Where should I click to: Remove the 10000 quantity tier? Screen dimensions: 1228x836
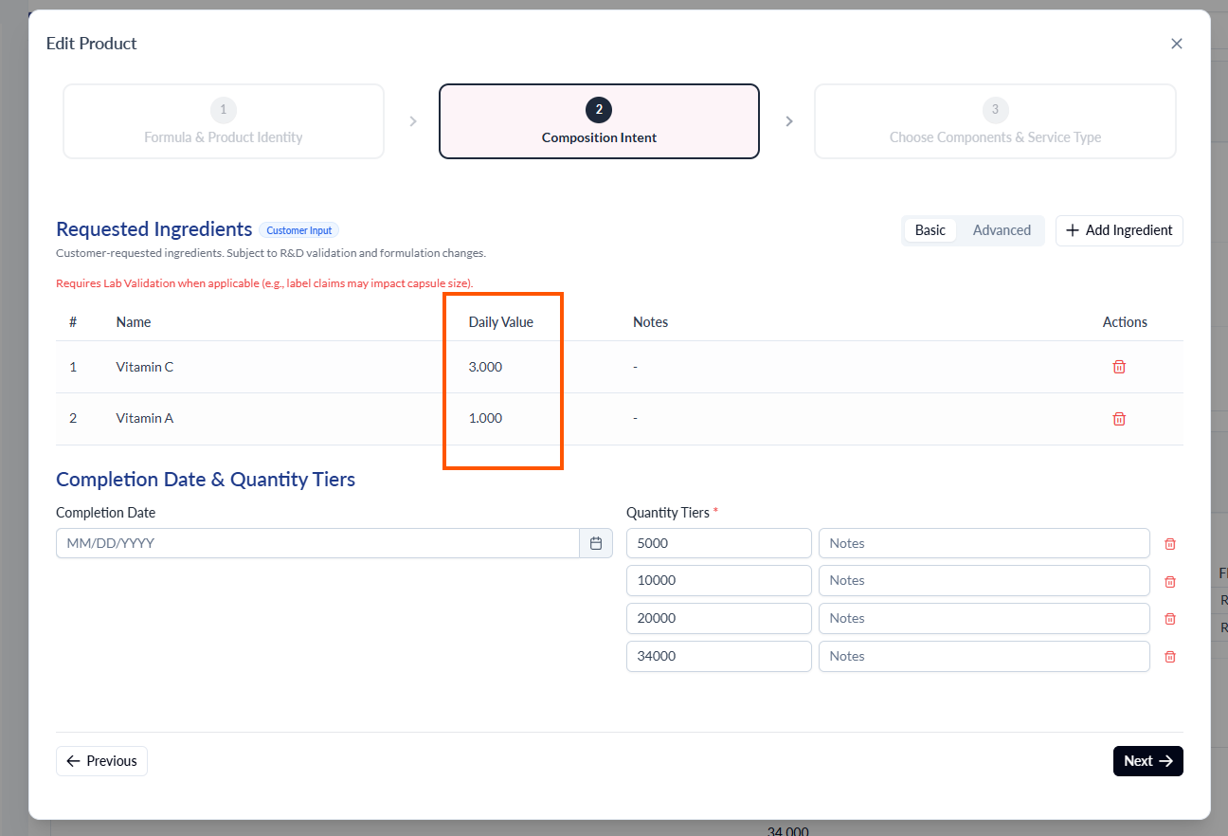click(x=1170, y=581)
